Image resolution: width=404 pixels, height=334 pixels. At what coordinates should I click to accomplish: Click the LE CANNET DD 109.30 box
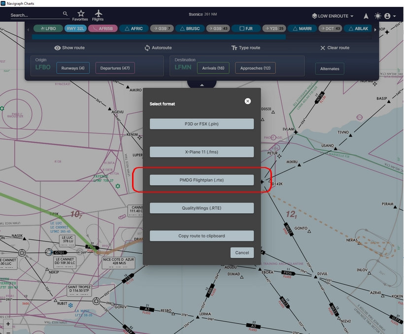[65, 263]
